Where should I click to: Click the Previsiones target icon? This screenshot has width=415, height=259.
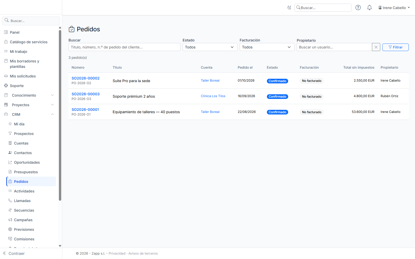pyautogui.click(x=10, y=229)
